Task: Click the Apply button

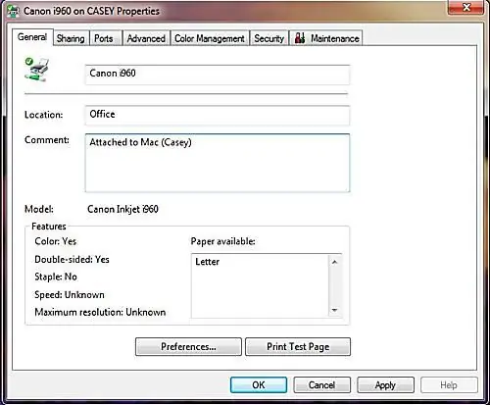Action: (385, 384)
